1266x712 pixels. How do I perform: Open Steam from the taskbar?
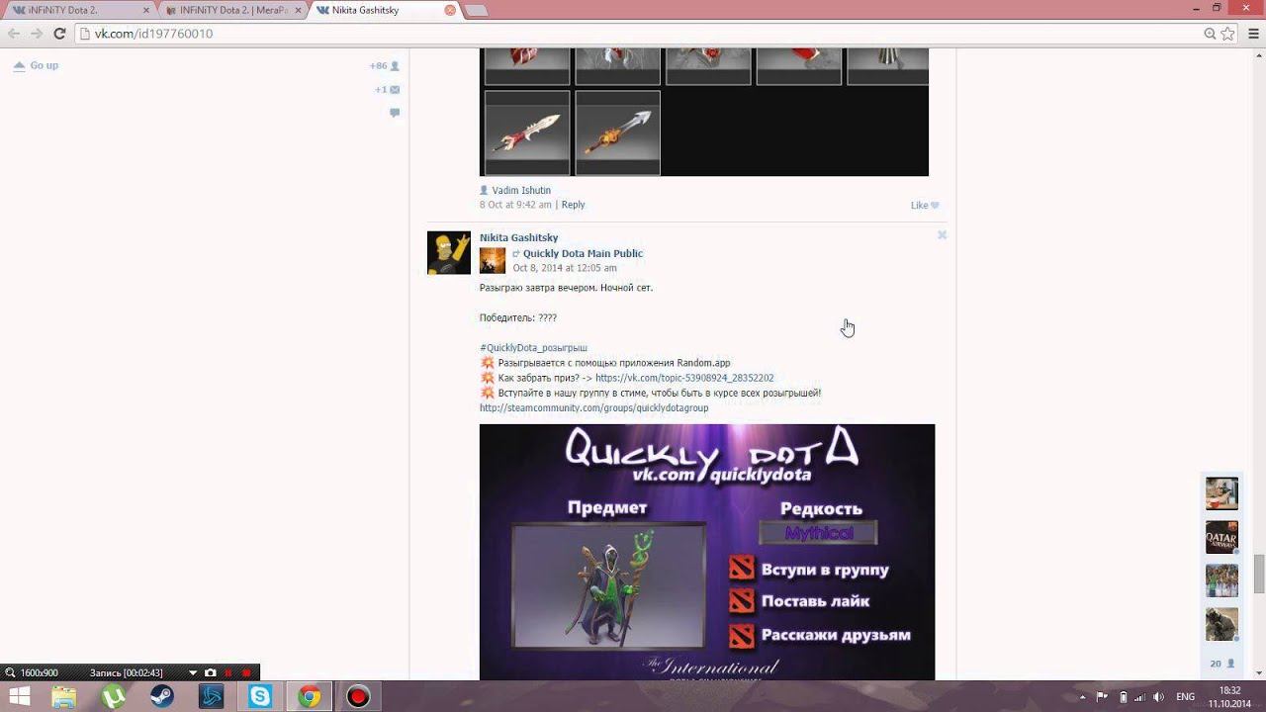pos(162,697)
